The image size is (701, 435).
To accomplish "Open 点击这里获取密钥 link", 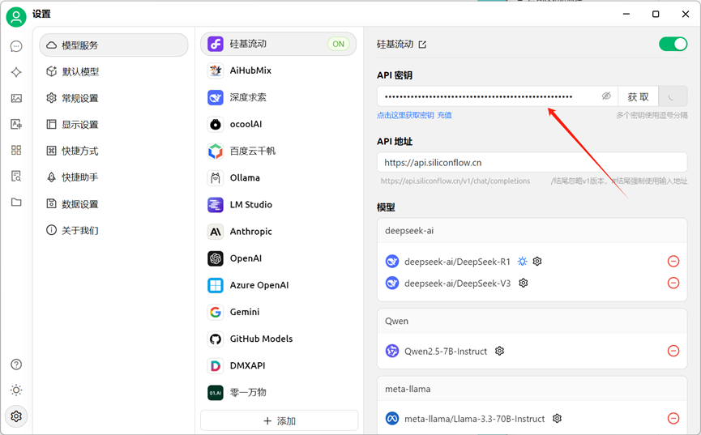I will point(405,115).
